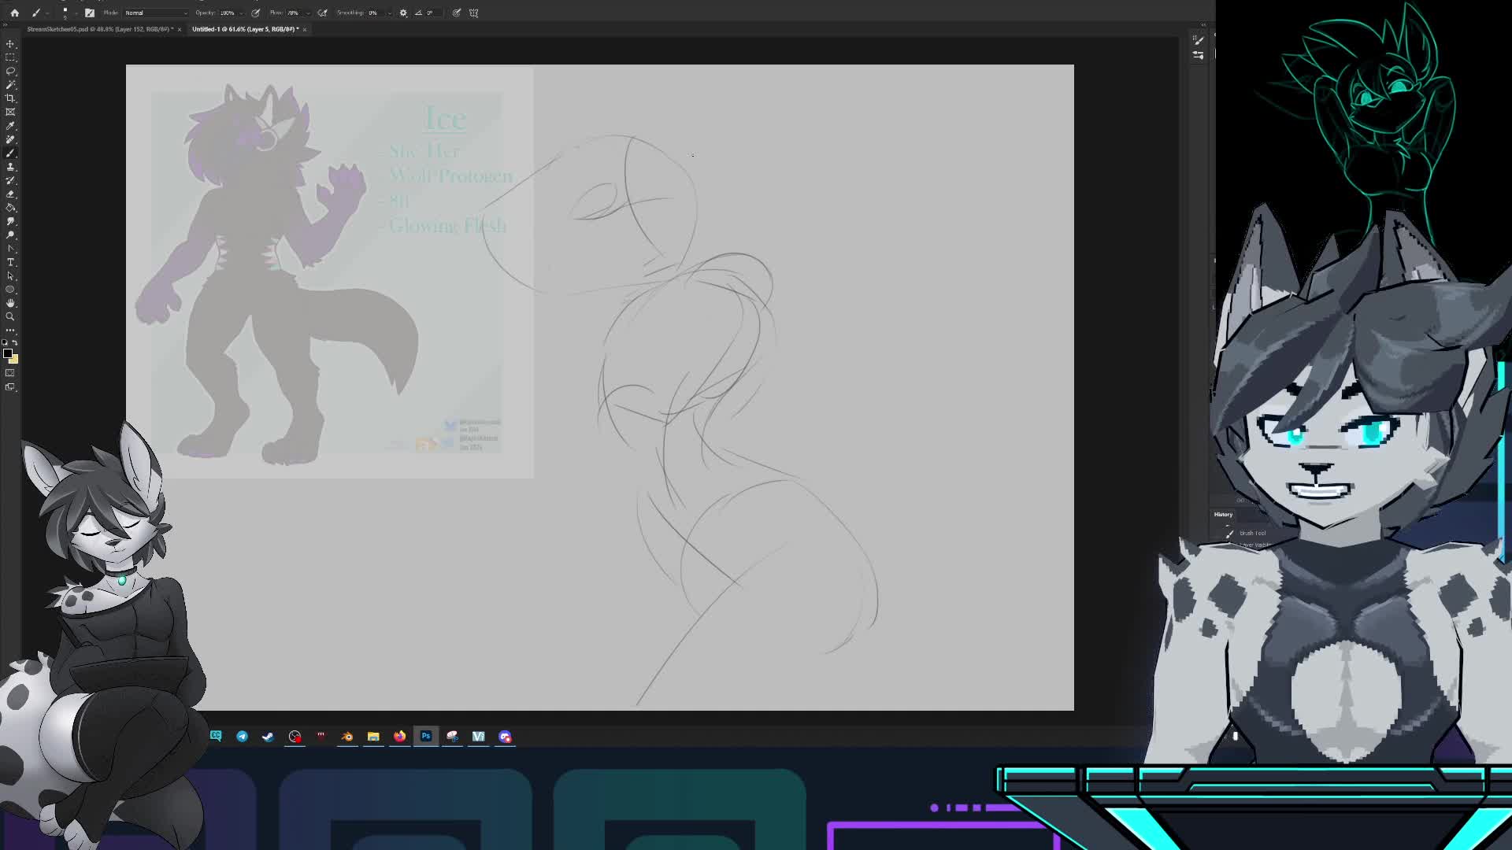Open smoothing options gear

403,13
